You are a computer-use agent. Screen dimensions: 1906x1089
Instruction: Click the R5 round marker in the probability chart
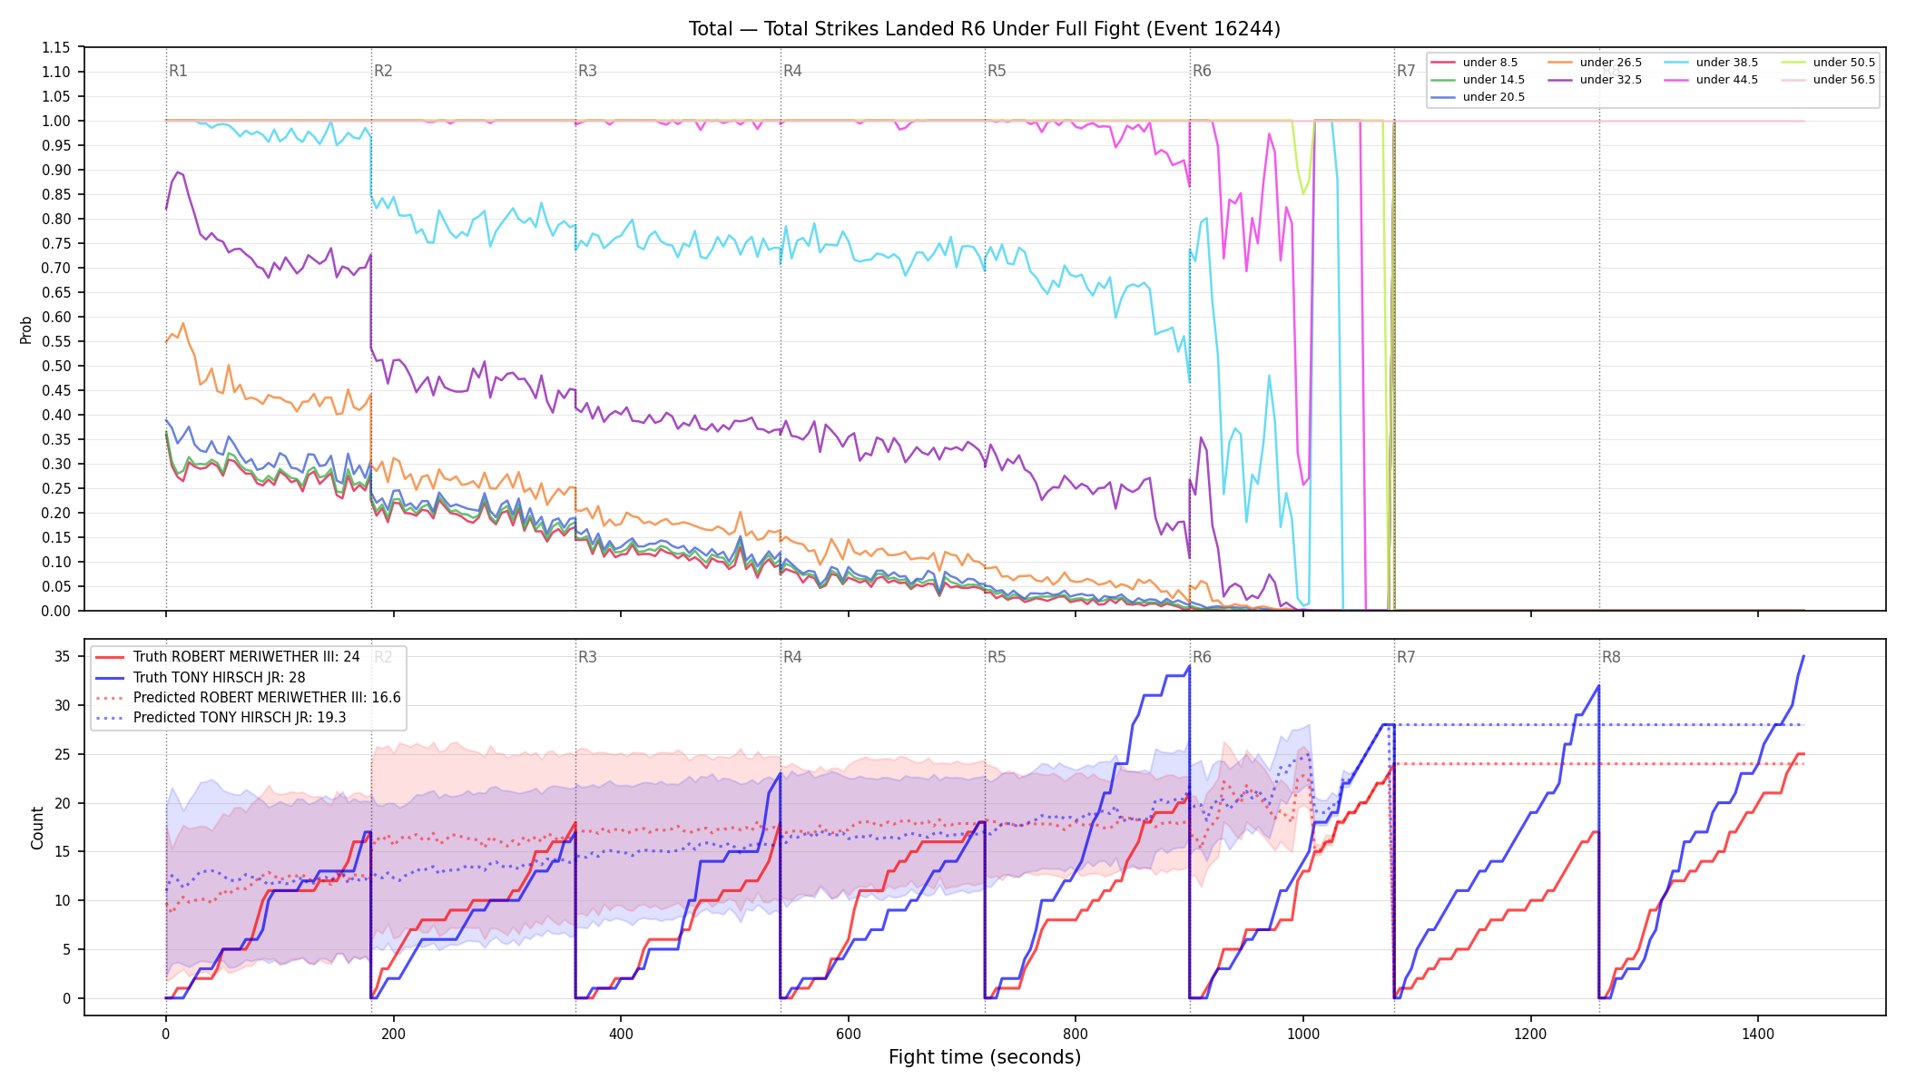997,71
